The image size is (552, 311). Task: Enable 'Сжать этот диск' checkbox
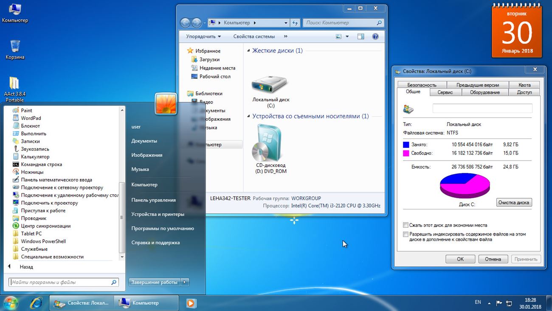click(406, 225)
